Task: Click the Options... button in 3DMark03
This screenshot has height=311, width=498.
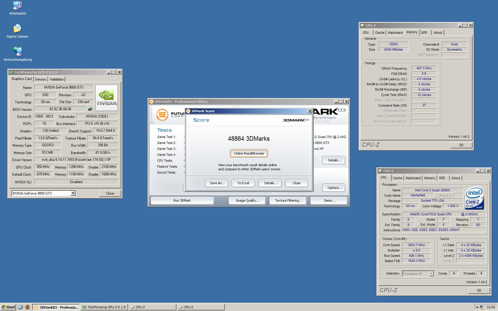Action: point(334,188)
